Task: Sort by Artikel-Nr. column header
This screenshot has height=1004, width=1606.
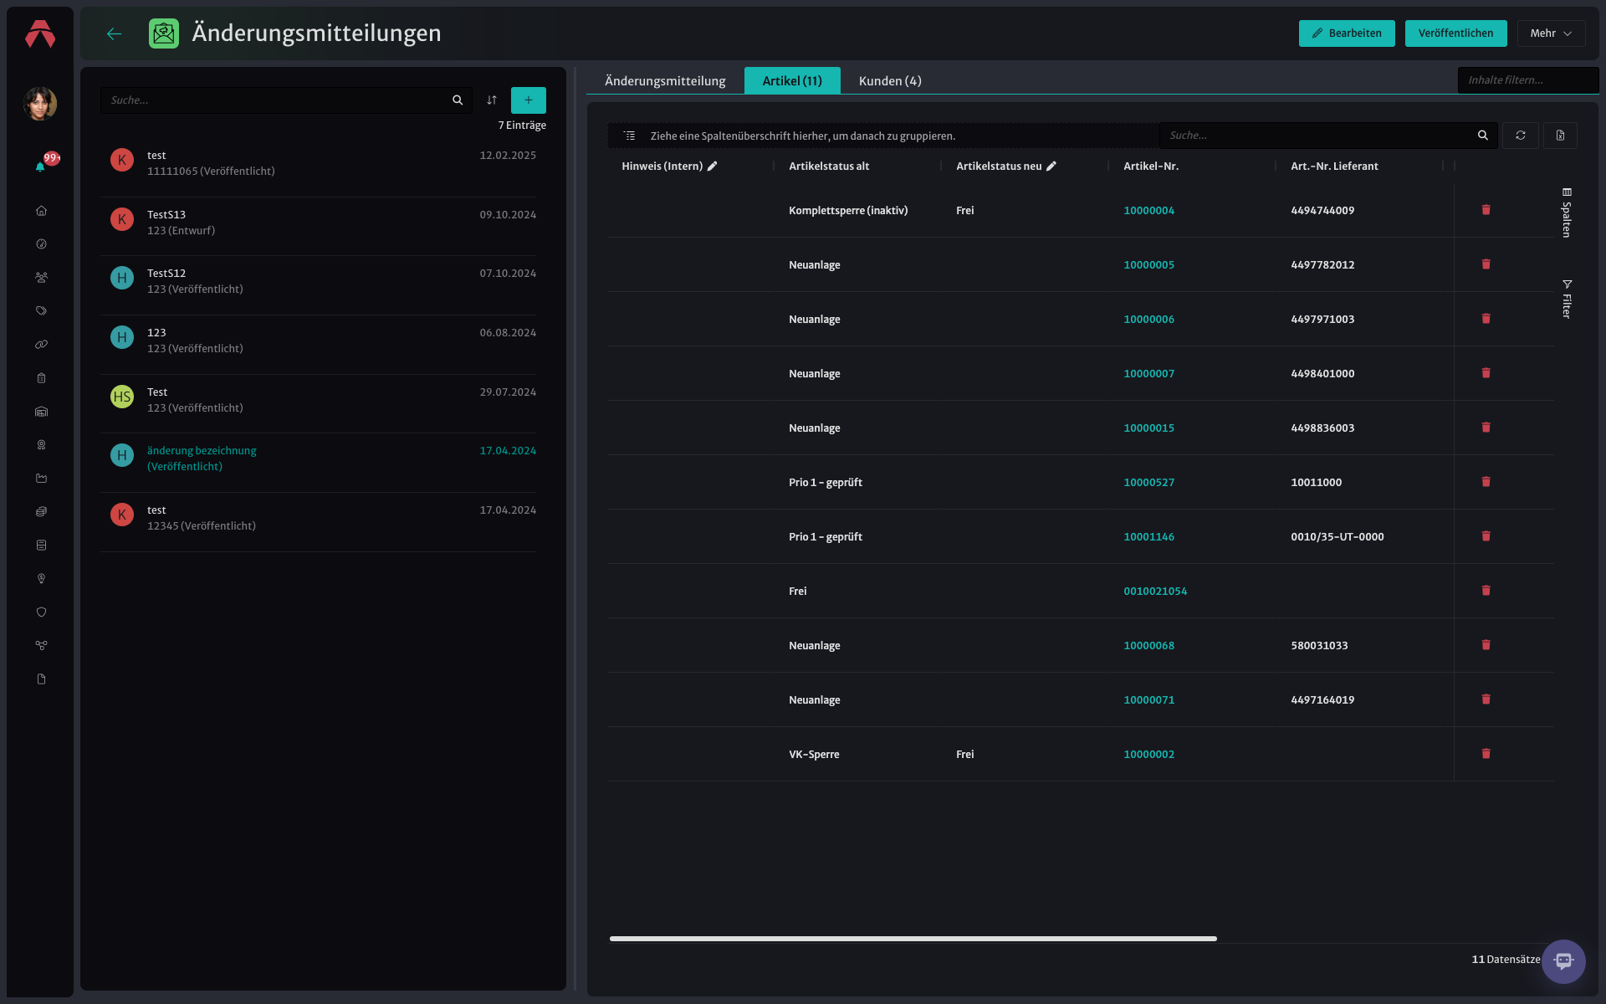Action: point(1151,166)
